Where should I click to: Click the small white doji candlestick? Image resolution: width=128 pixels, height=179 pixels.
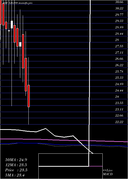[9, 31]
